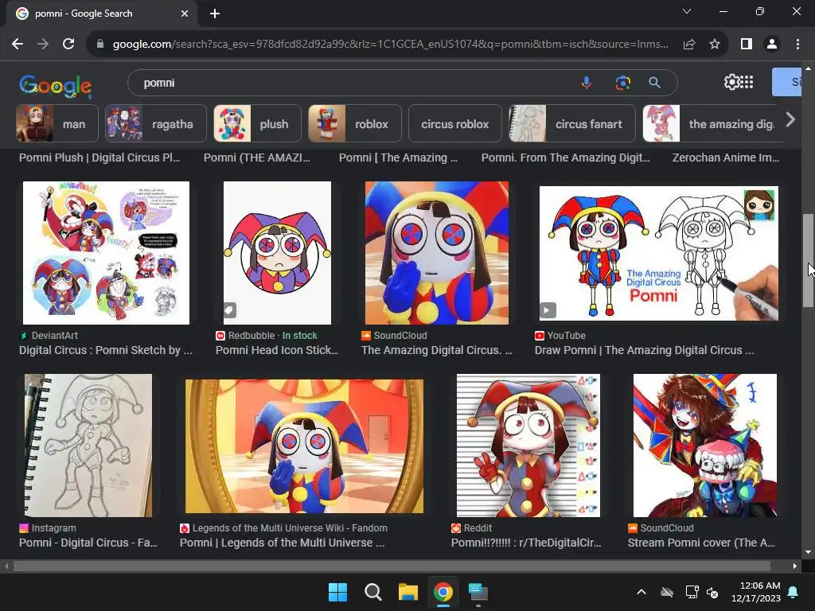Open the Fandom wiki Pomni mirror image
The height and width of the screenshot is (611, 815).
[304, 446]
